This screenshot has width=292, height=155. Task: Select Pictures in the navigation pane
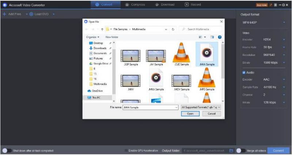98,58
